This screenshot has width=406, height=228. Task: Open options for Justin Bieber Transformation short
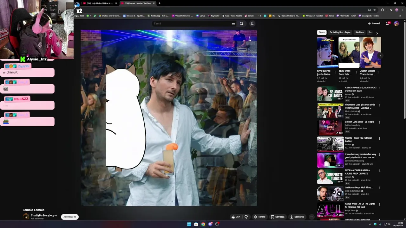[x=378, y=72]
